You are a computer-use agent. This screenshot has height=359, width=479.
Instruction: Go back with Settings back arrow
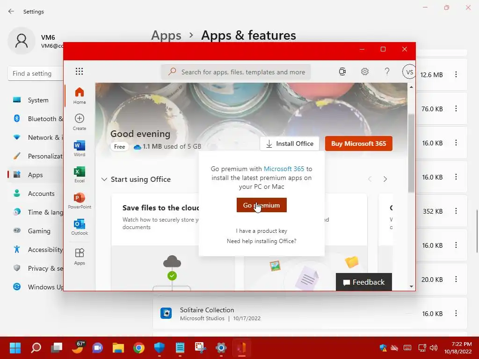(x=11, y=11)
